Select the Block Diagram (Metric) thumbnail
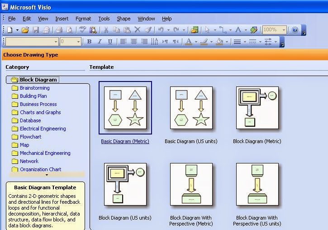Image resolution: width=328 pixels, height=230 pixels. [257, 108]
